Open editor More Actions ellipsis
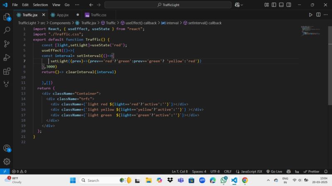Image resolution: width=332 pixels, height=186 pixels. click(x=326, y=15)
